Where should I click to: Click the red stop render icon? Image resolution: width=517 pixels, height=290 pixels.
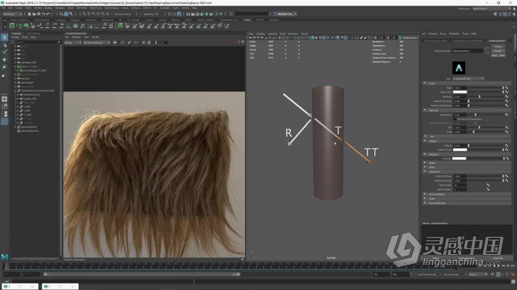point(235,42)
